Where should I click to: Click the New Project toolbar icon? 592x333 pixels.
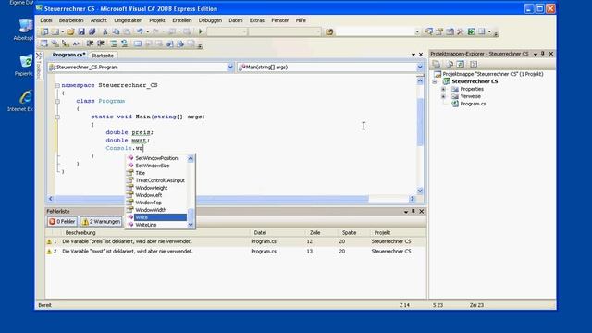(x=44, y=31)
